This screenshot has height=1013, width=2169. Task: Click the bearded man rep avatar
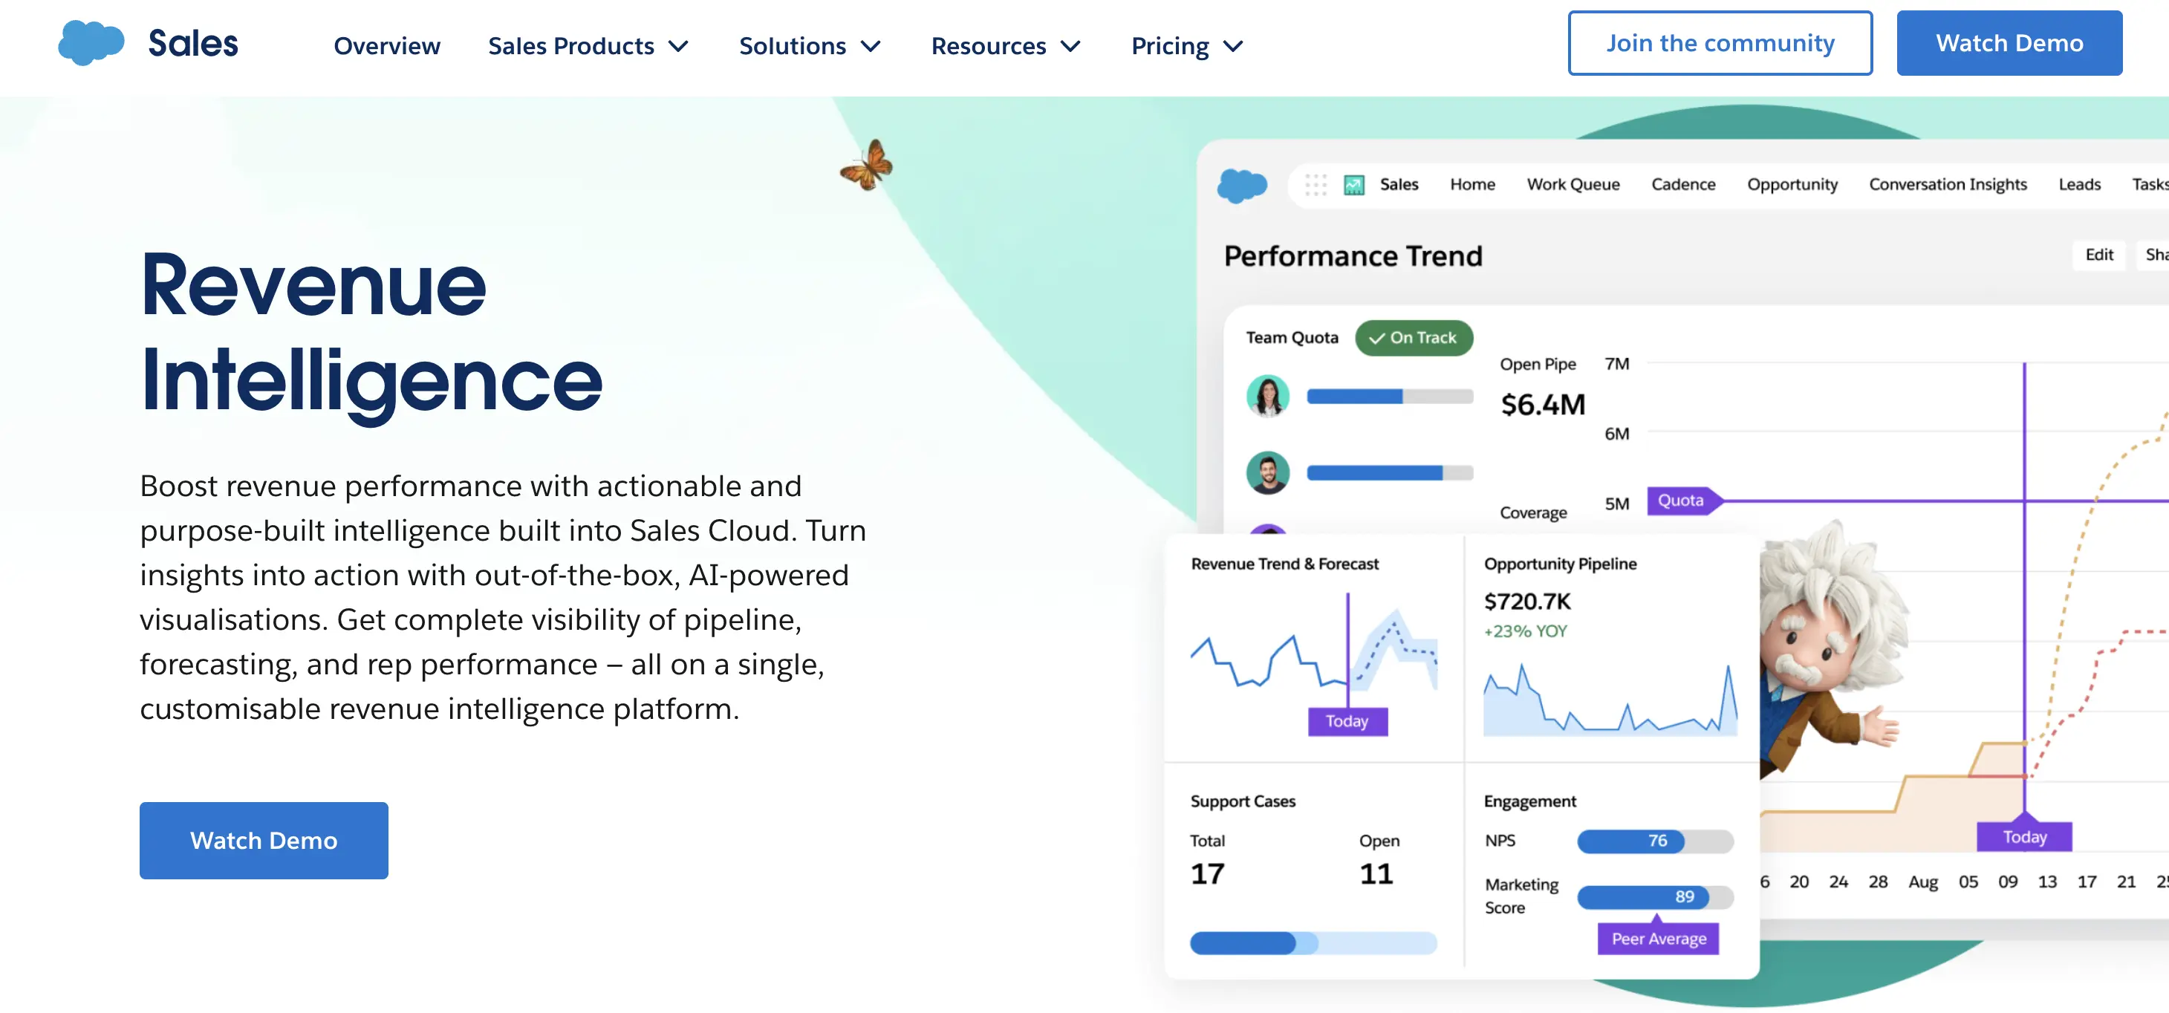1267,472
